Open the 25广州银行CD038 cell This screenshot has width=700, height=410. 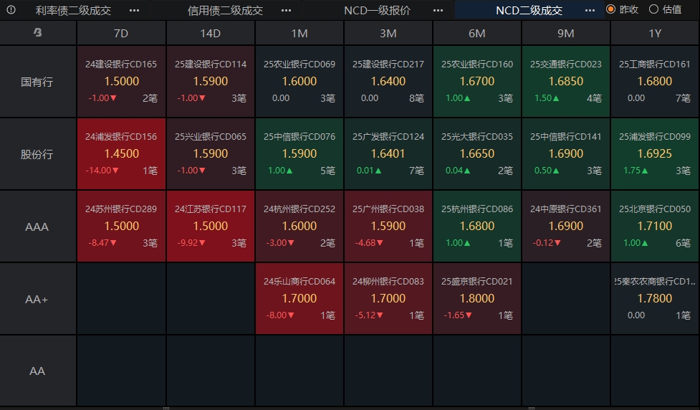(x=388, y=226)
